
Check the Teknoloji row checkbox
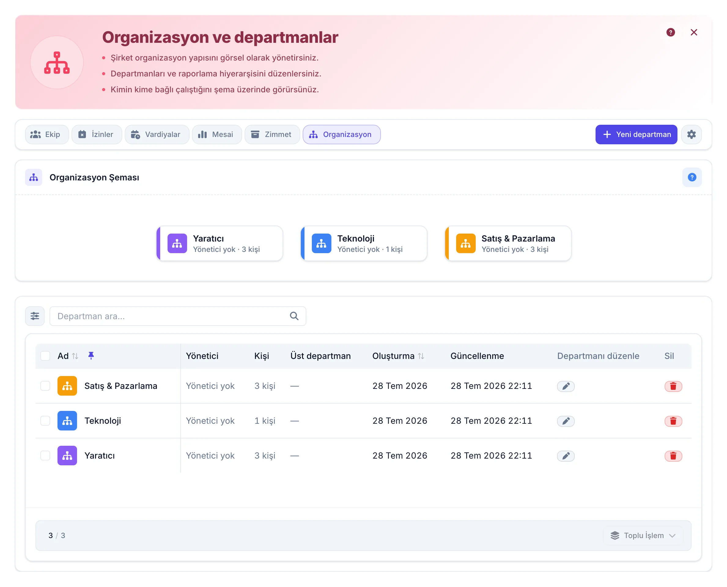point(45,421)
